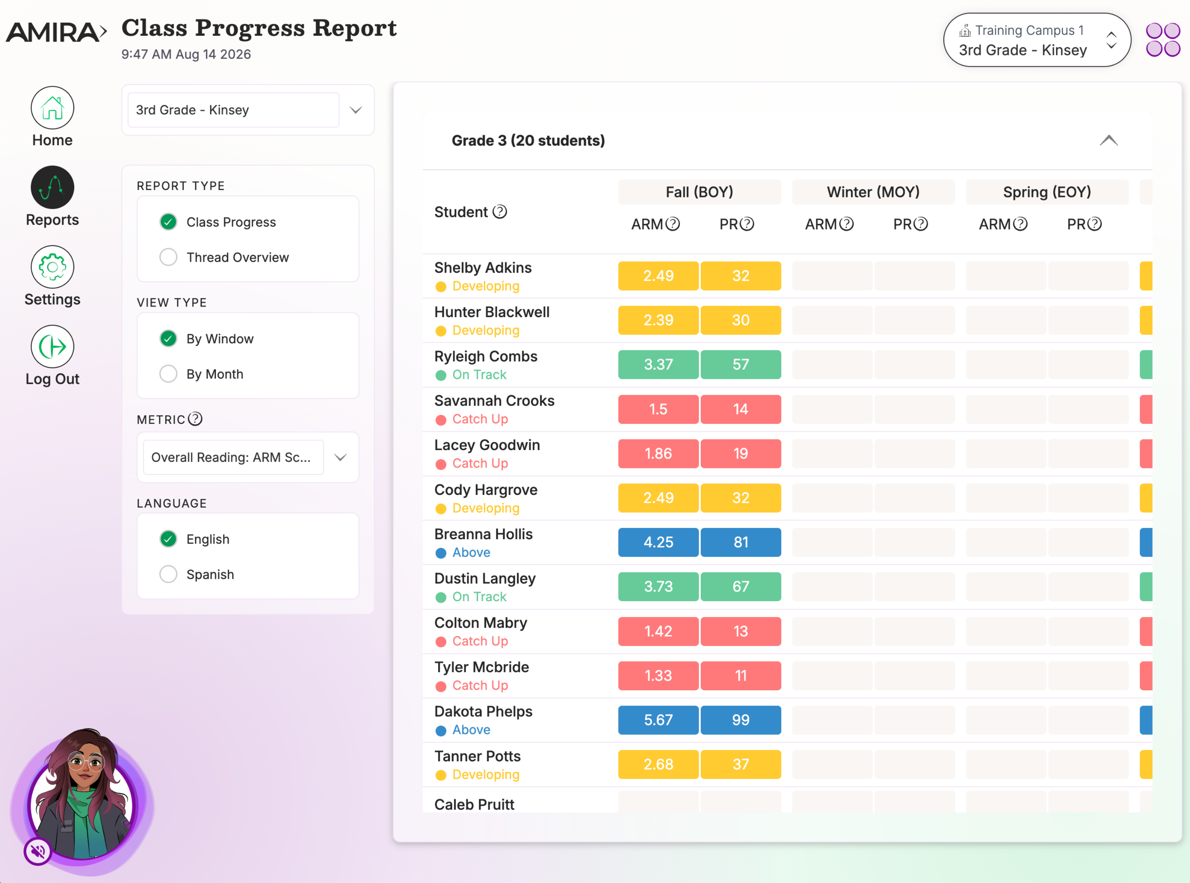Unmute Amira avatar sound icon

[x=37, y=850]
